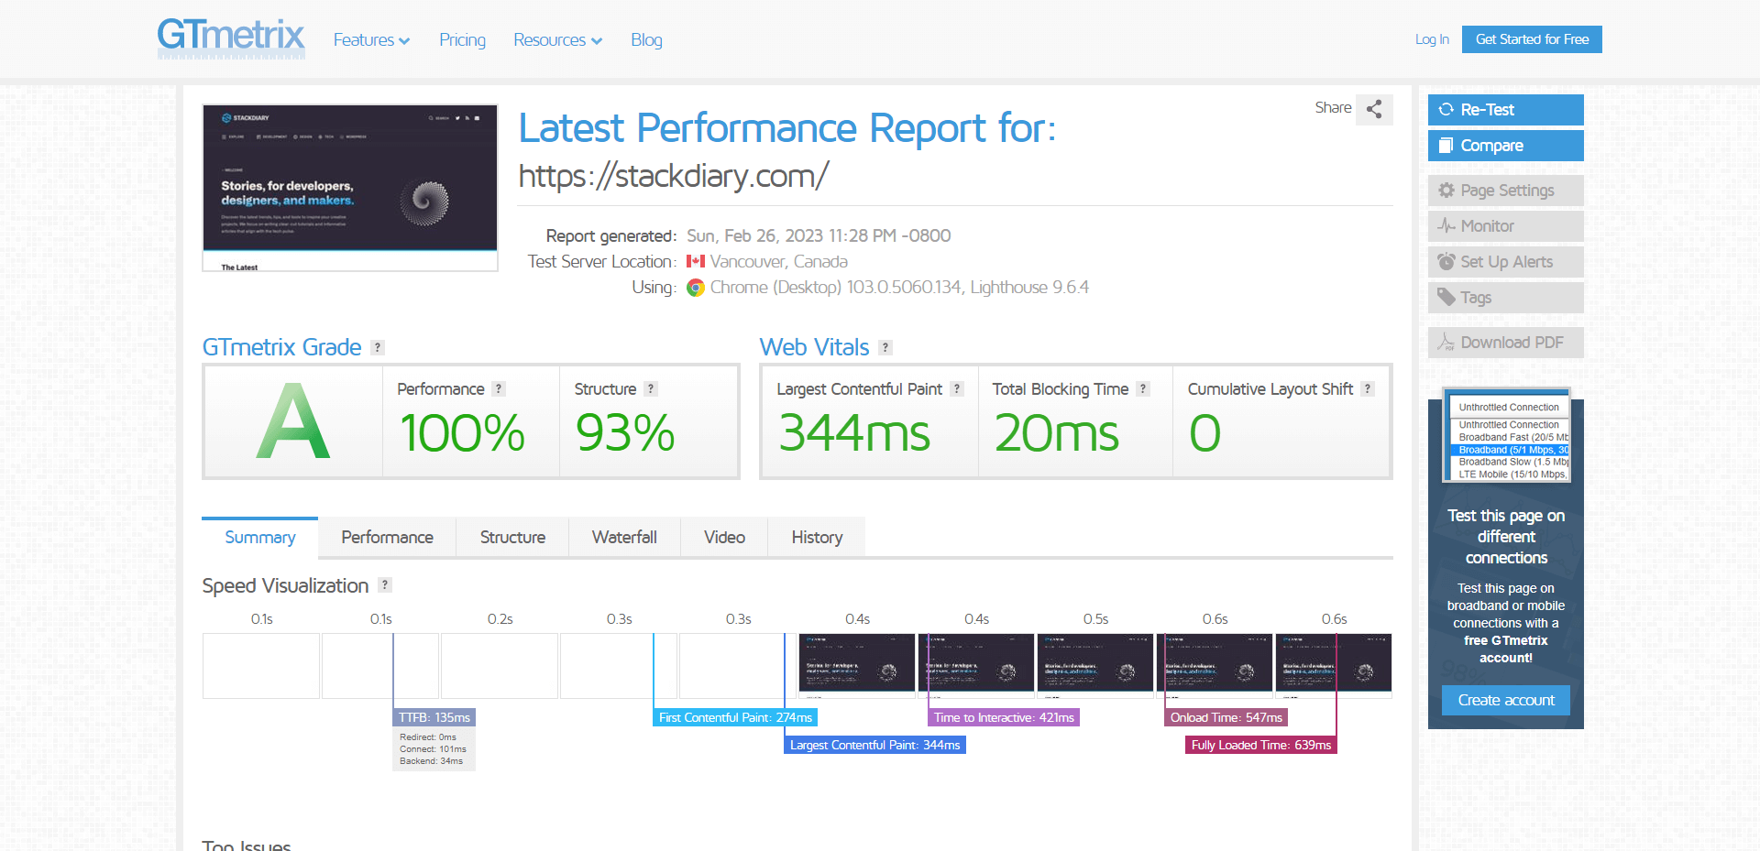Click the Page Settings gear icon

[x=1446, y=191]
